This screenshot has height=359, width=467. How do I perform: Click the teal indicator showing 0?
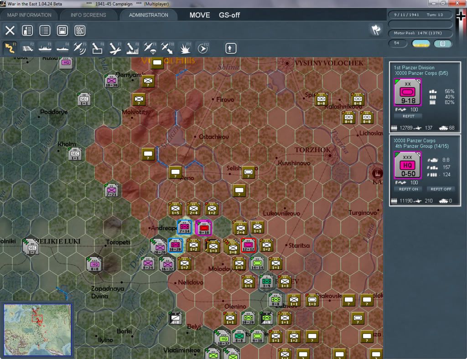point(443,44)
